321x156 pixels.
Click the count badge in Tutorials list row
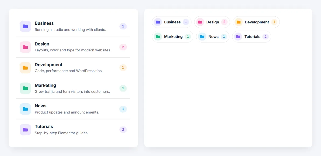pyautogui.click(x=123, y=130)
